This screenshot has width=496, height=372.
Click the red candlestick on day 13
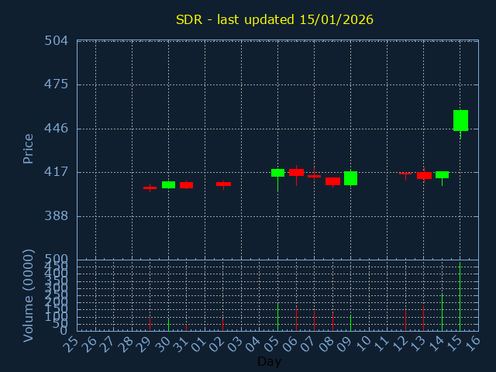(x=424, y=175)
